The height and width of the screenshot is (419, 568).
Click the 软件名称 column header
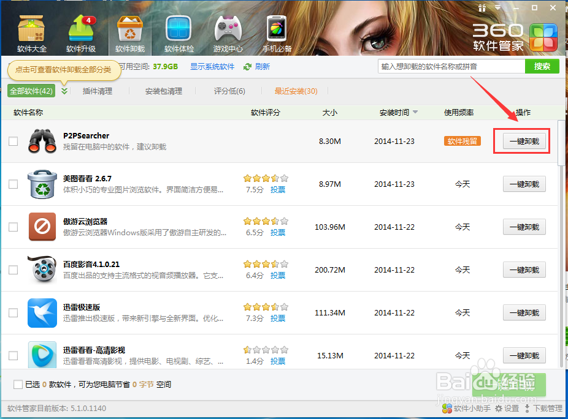[28, 113]
